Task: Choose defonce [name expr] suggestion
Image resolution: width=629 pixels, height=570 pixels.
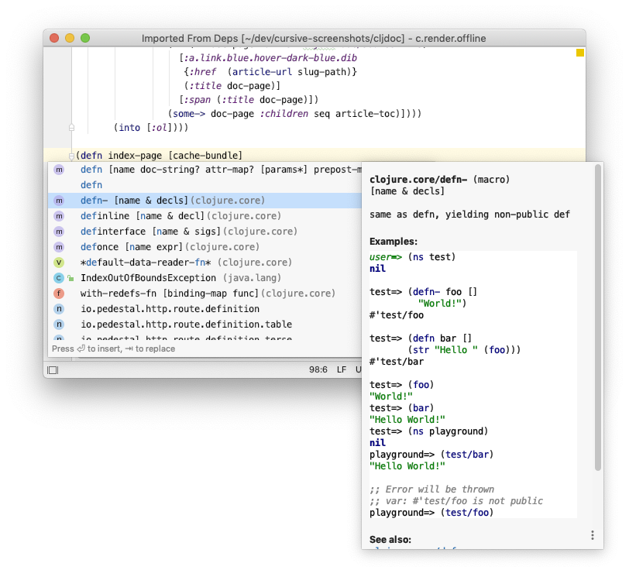Action: pyautogui.click(x=205, y=247)
